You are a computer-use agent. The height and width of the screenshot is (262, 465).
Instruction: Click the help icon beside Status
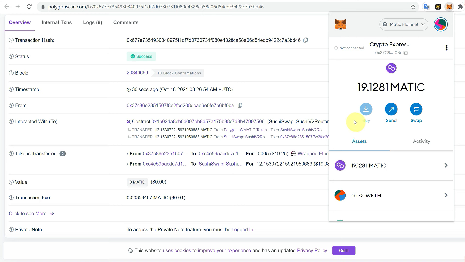click(11, 57)
